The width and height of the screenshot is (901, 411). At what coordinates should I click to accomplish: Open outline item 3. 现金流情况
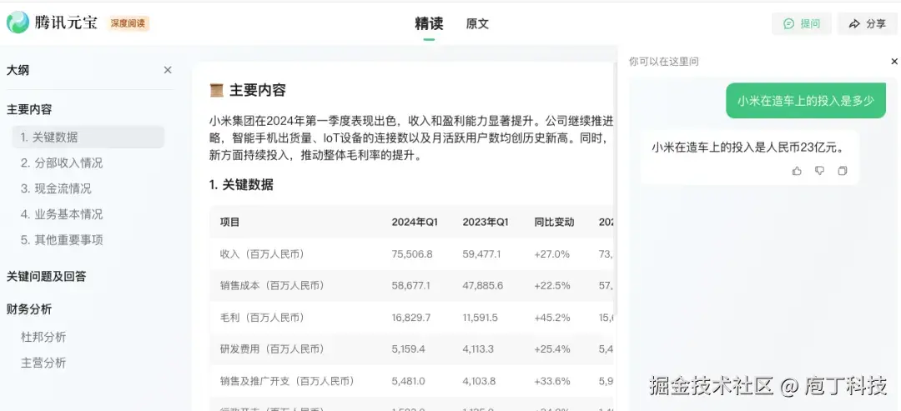pos(57,189)
